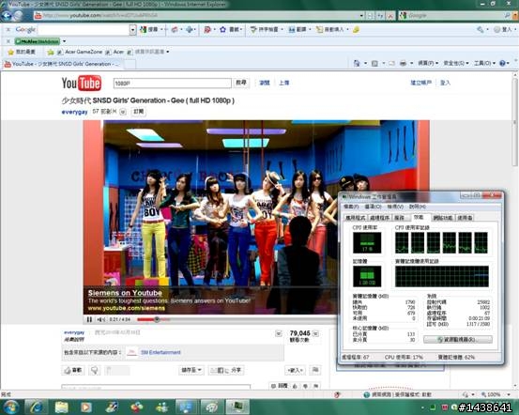Open the Save to dropdown button
The width and height of the screenshot is (519, 415).
(x=191, y=370)
